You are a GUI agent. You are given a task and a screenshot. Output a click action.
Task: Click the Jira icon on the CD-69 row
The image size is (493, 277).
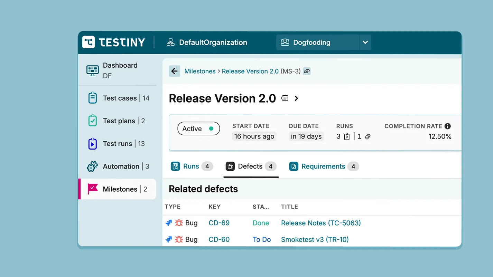pos(169,223)
